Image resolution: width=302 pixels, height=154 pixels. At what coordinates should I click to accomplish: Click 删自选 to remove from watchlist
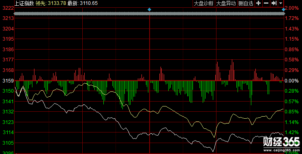246,3
